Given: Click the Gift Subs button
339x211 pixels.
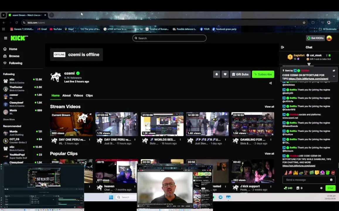Looking at the screenshot, I should click(240, 74).
